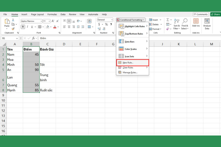
Task: Click the Percent Style icon
Action: 106,25
